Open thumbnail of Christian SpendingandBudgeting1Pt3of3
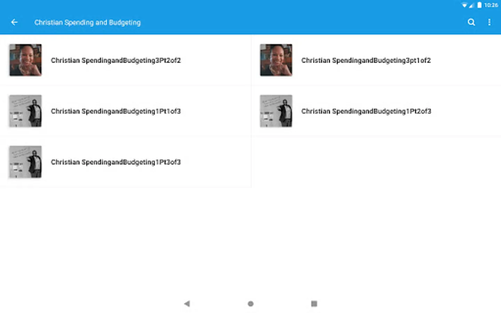Image resolution: width=501 pixels, height=313 pixels. [25, 162]
